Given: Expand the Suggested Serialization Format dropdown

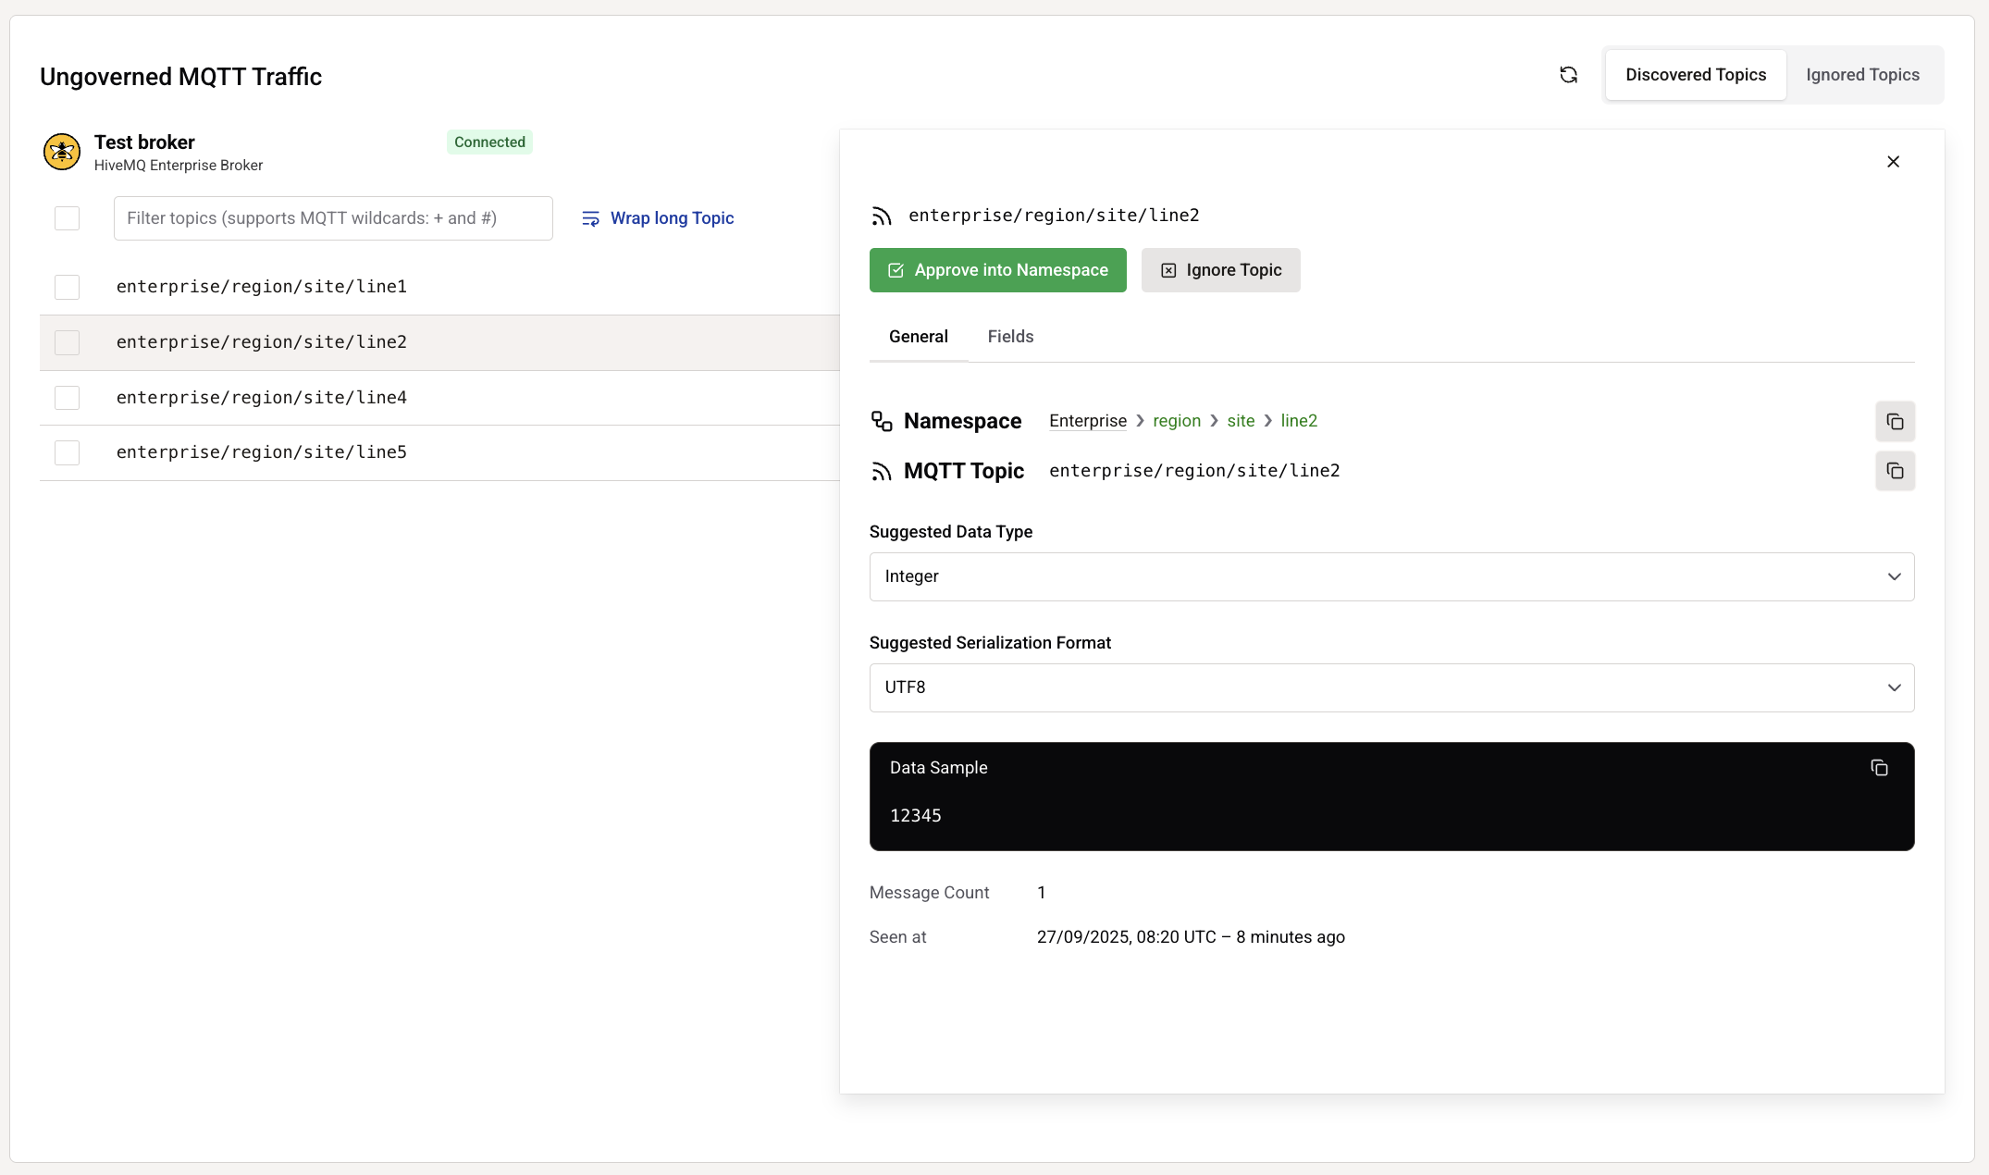Looking at the screenshot, I should tap(1391, 687).
